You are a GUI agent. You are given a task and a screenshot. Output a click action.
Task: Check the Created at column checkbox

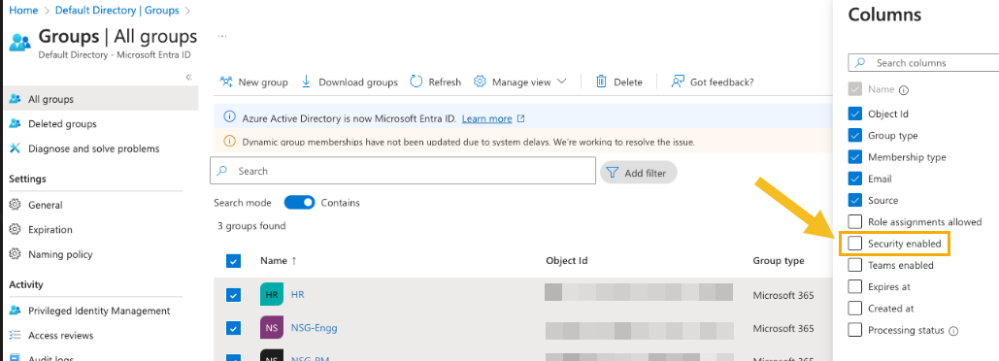[855, 309]
